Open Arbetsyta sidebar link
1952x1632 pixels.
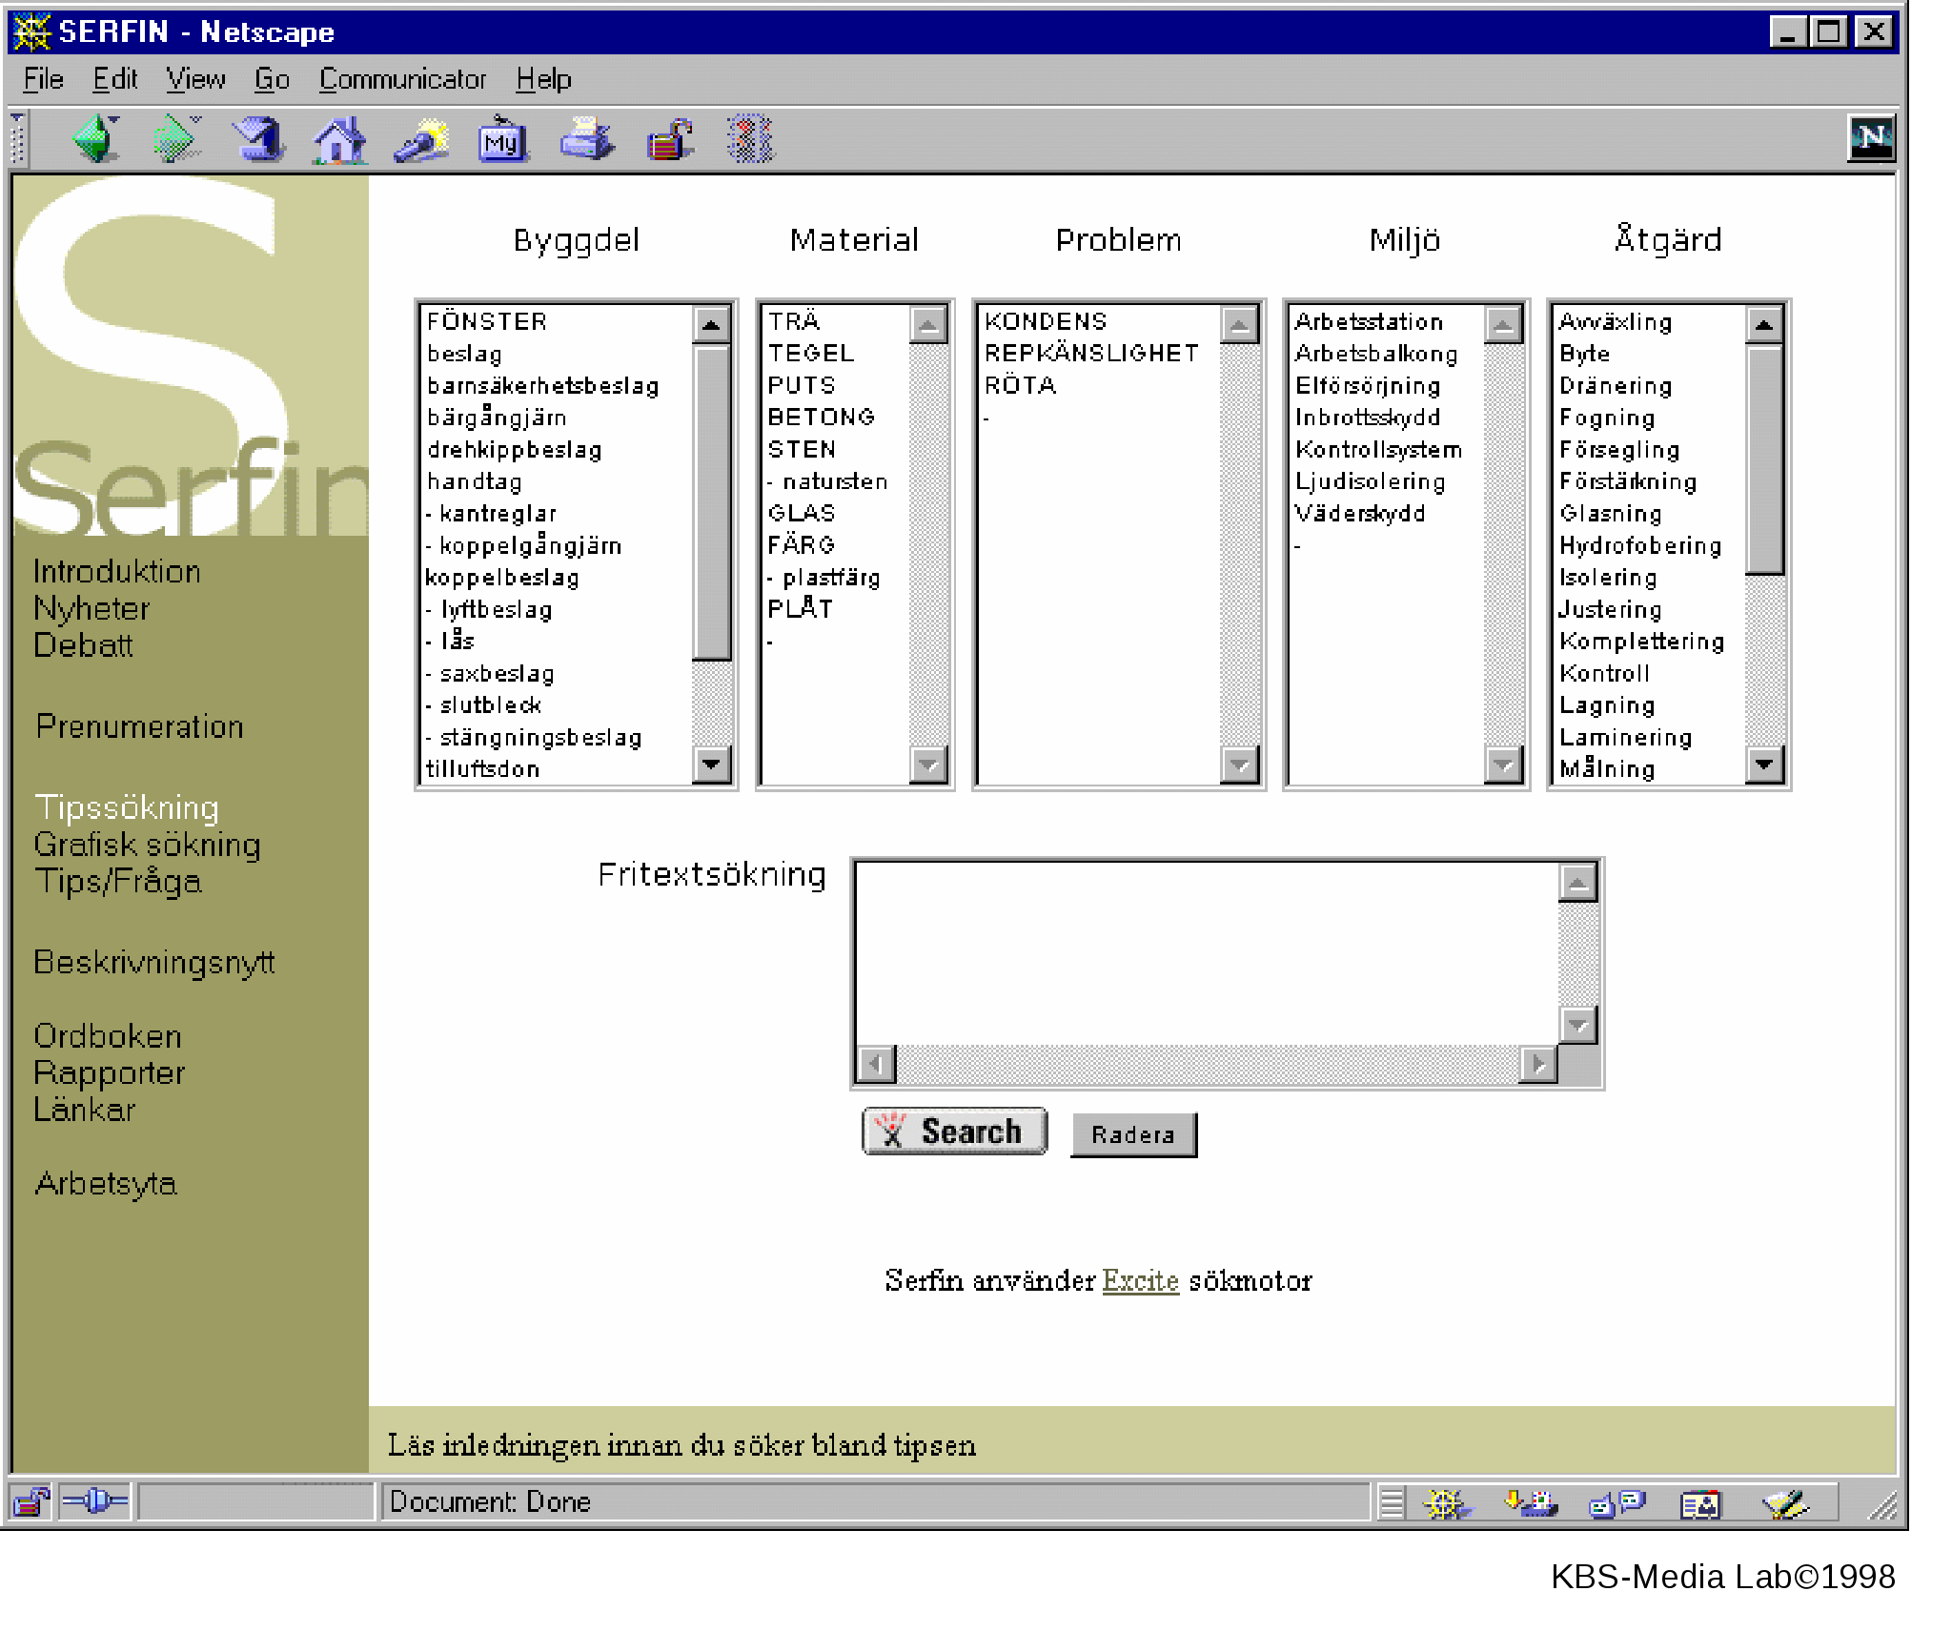tap(106, 1184)
